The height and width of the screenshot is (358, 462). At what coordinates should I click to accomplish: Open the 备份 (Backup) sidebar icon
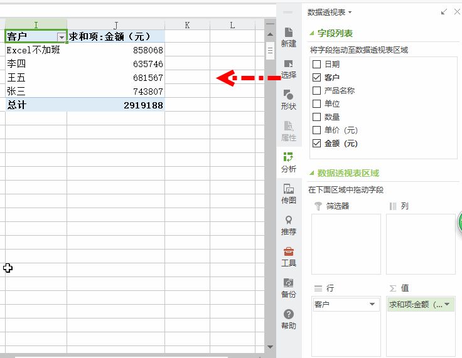288,287
